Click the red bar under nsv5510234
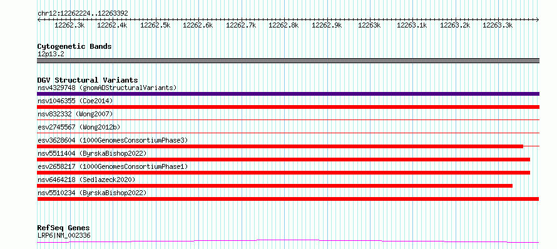Screen dimensions: 557x249 tap(288, 199)
